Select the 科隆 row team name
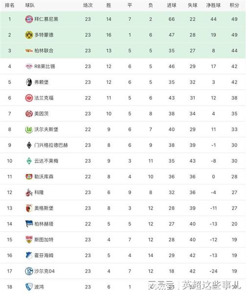The height and width of the screenshot is (294, 246). click(x=39, y=193)
